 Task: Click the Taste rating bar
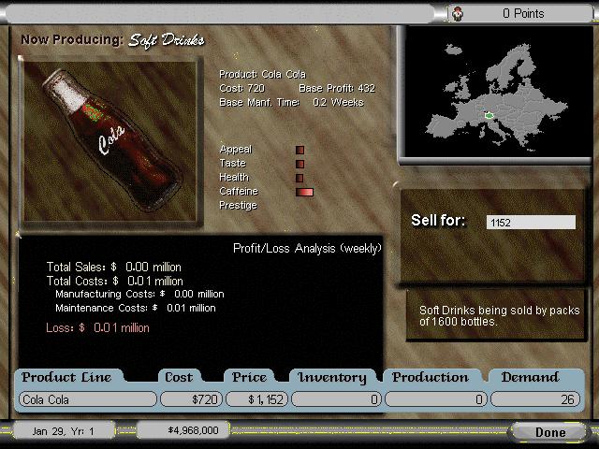[x=299, y=164]
